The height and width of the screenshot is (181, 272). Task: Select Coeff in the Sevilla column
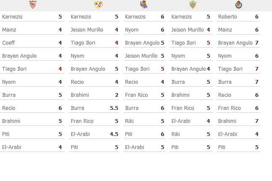pyautogui.click(x=8, y=43)
